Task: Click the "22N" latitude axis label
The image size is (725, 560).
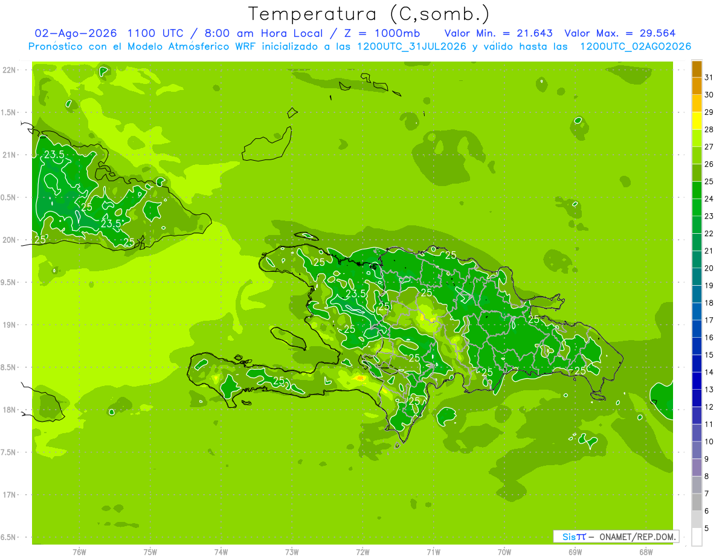Action: [x=9, y=70]
